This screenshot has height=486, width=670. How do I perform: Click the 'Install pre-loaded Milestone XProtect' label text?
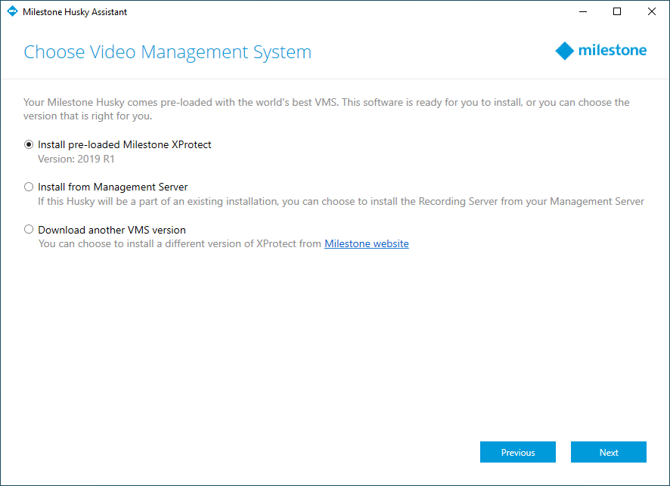pos(124,144)
